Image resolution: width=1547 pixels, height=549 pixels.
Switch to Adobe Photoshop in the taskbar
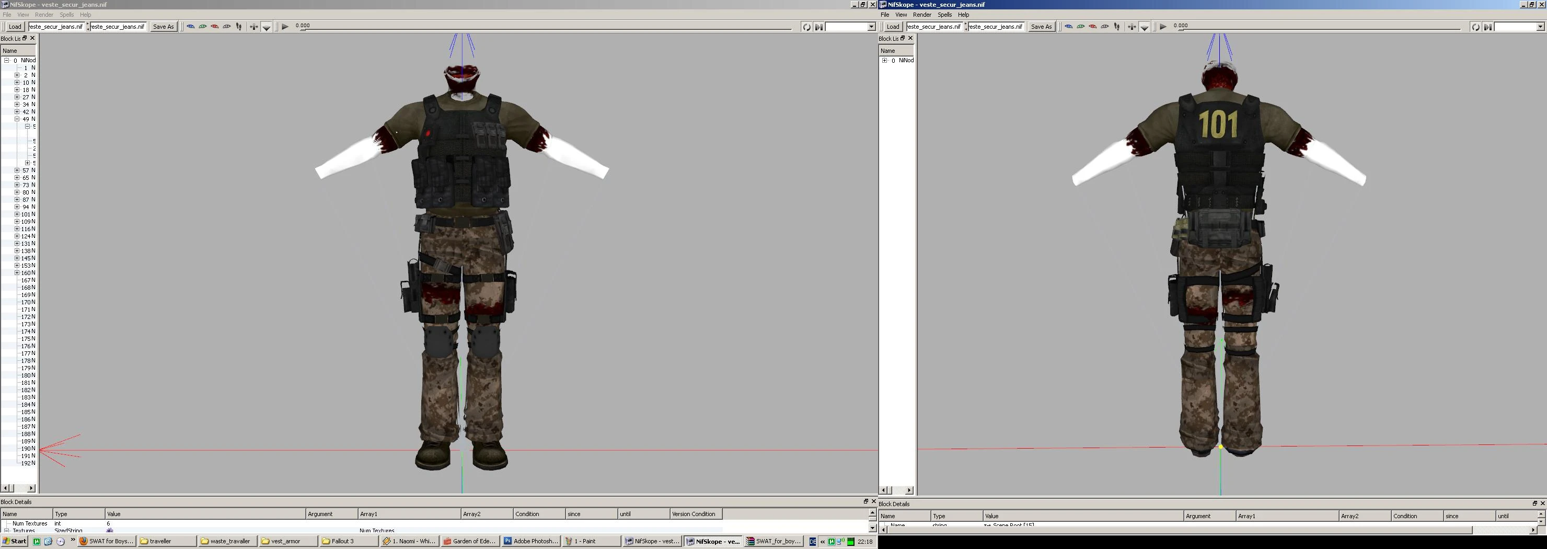(531, 541)
